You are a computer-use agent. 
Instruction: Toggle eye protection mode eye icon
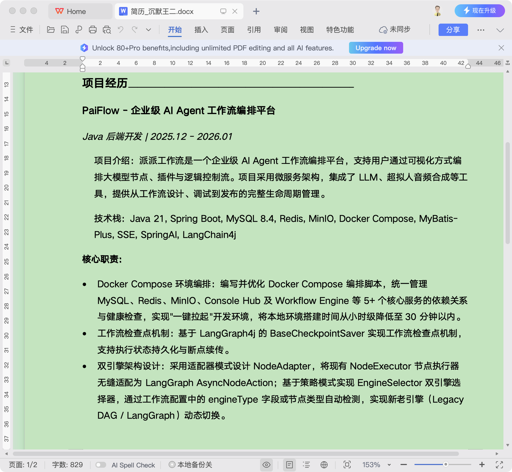(x=266, y=465)
